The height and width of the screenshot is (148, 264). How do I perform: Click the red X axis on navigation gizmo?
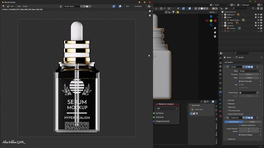[215, 21]
